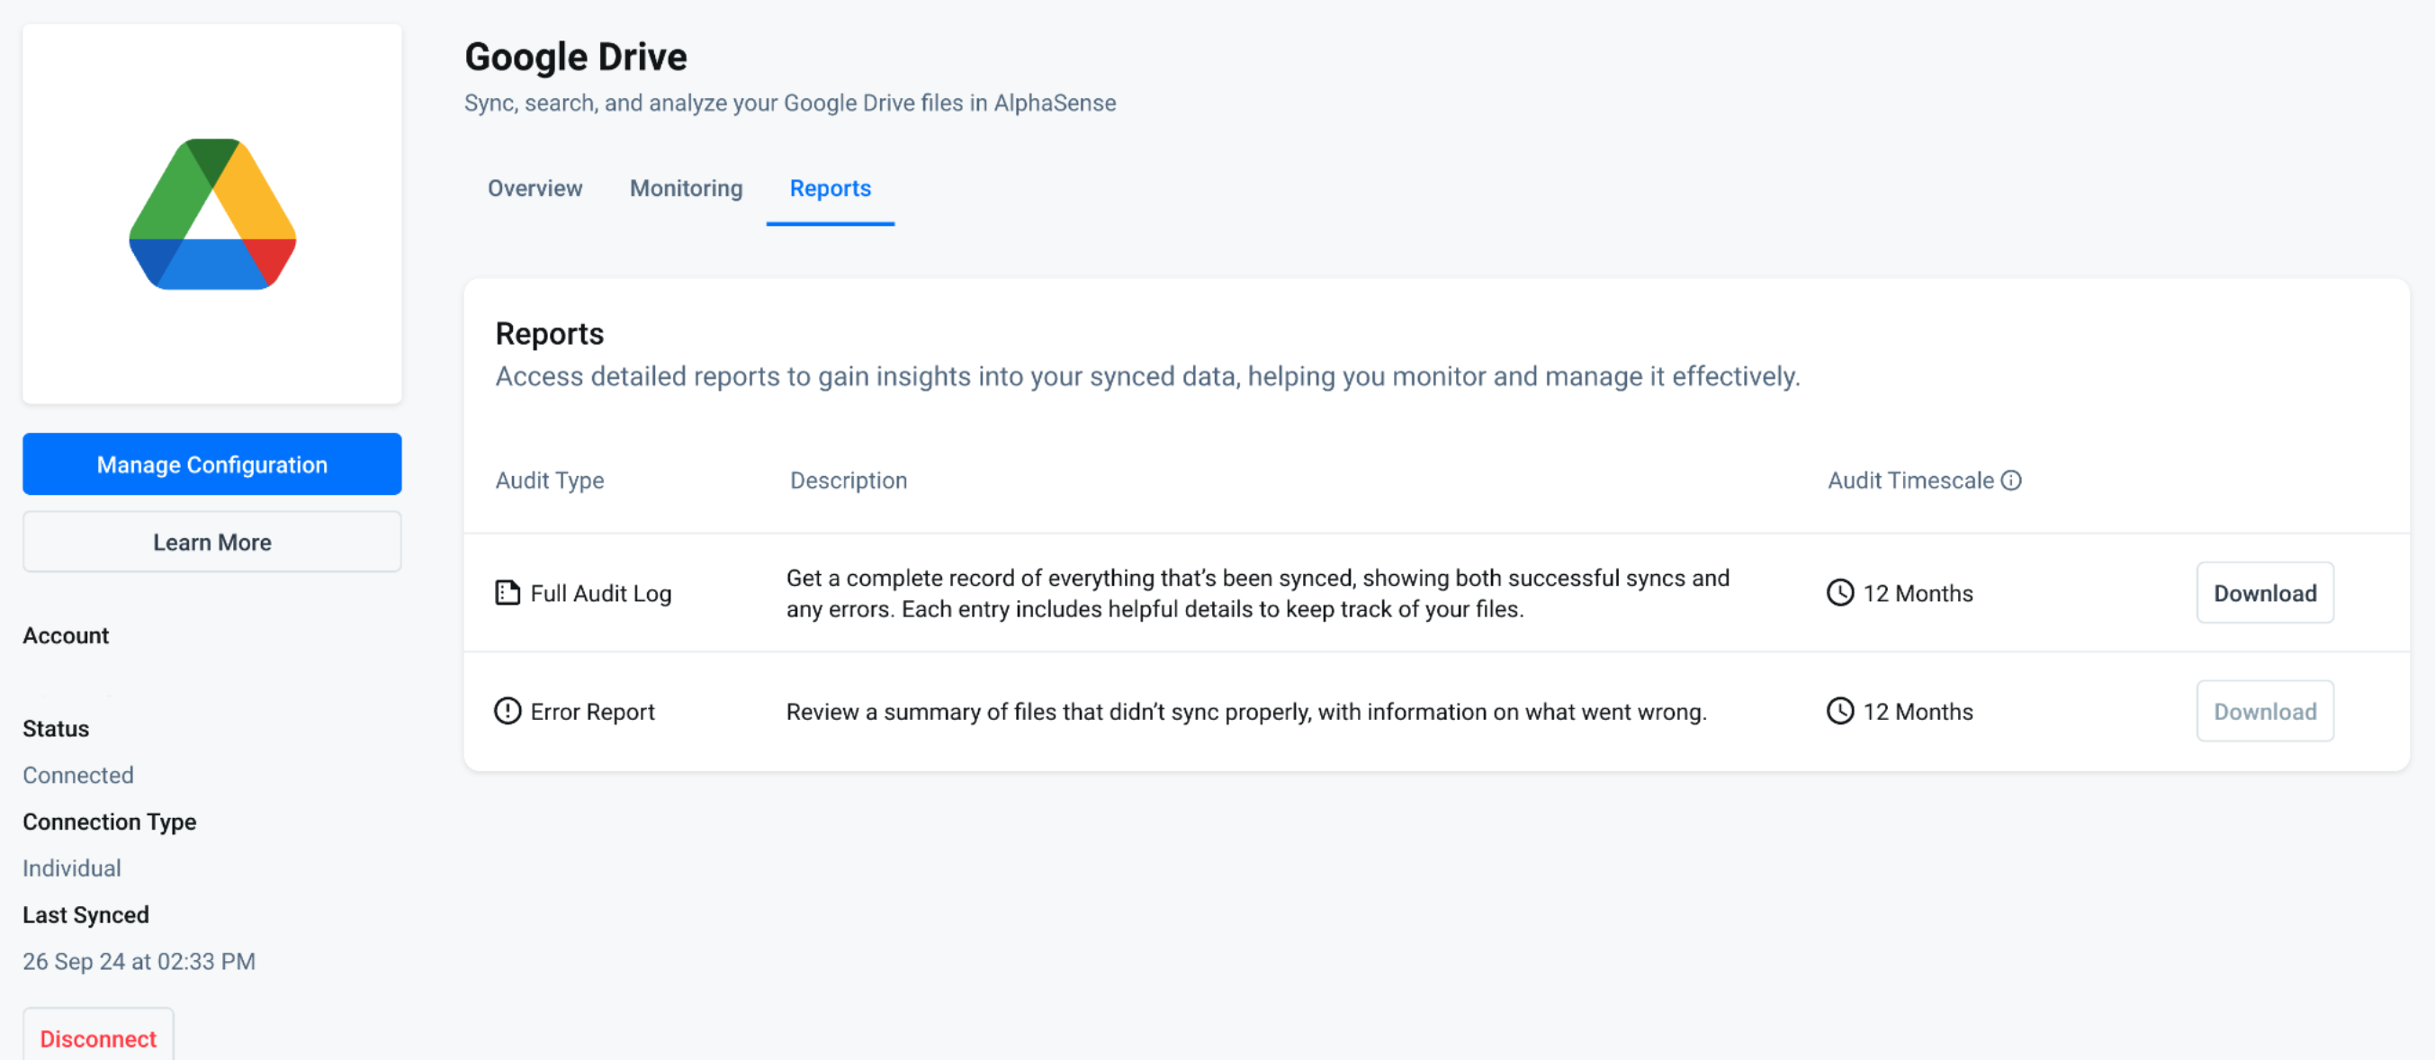This screenshot has height=1060, width=2435.
Task: Click the Audit Type column header
Action: pos(549,481)
